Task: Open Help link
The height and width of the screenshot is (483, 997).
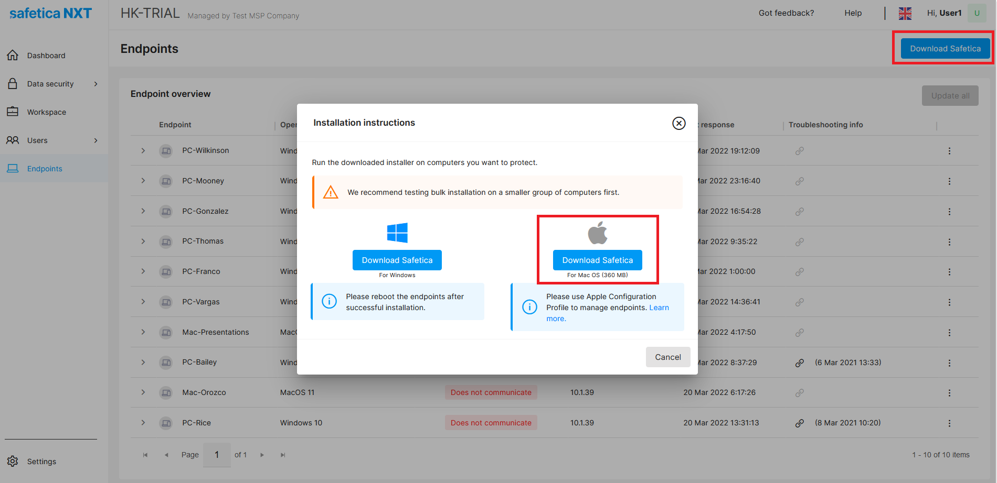Action: point(853,13)
